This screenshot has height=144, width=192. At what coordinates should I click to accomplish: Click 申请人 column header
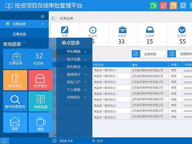175,65
